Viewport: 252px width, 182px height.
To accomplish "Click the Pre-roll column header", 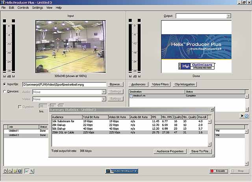I will pyautogui.click(x=202, y=117).
